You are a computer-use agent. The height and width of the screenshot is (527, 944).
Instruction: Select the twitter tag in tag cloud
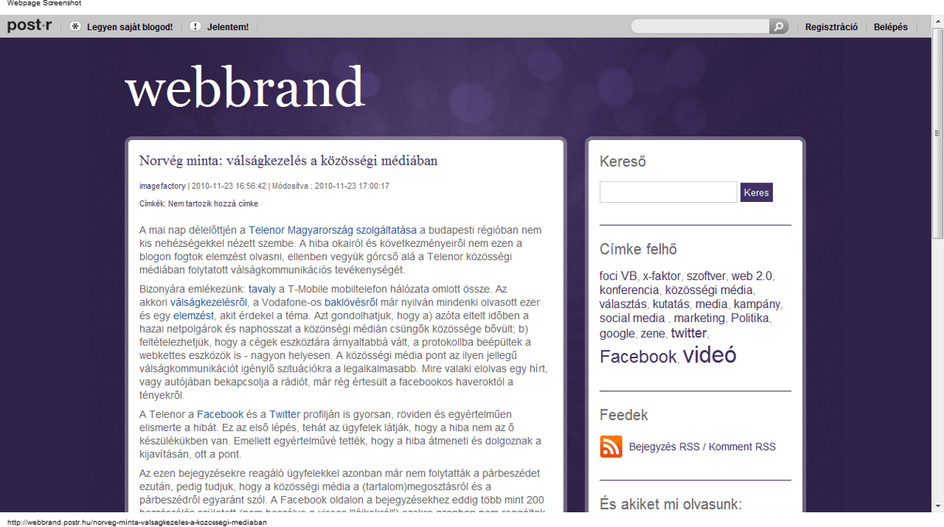tap(689, 333)
